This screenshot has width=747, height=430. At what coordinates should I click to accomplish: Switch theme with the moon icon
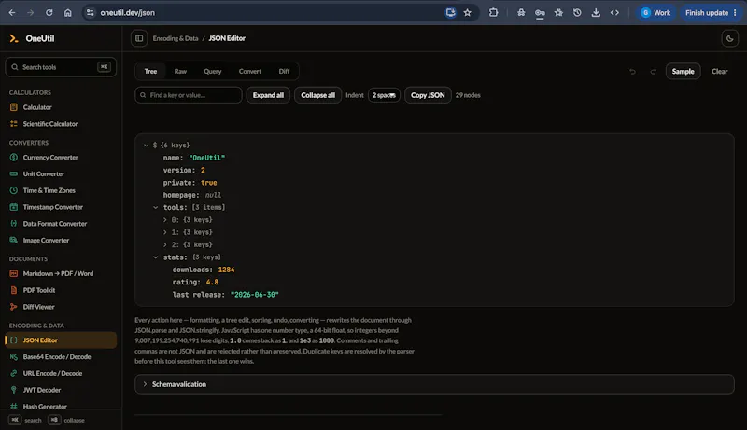tap(729, 38)
